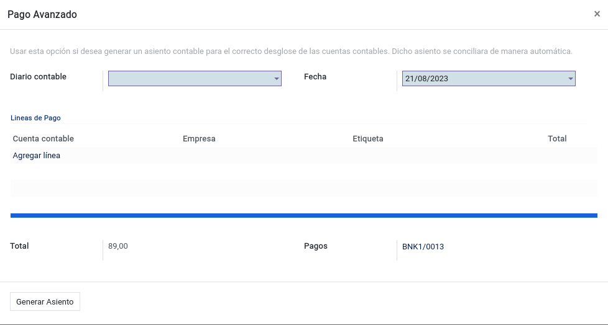Open the Diario contable dropdown arrow
The height and width of the screenshot is (325, 608).
(277, 79)
